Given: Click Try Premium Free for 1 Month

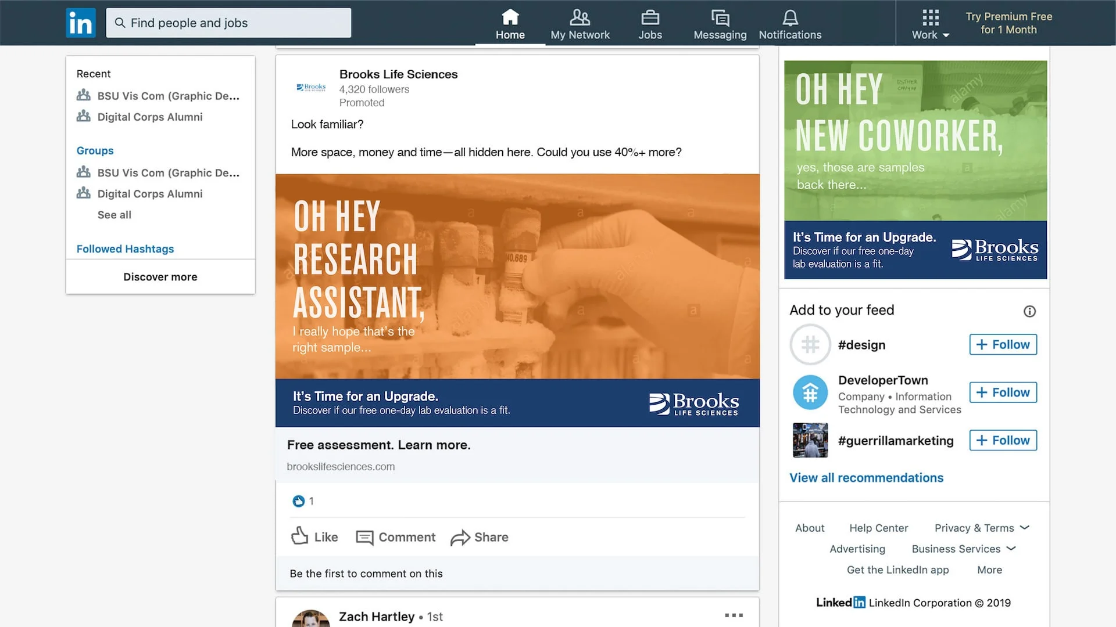Looking at the screenshot, I should 1008,23.
